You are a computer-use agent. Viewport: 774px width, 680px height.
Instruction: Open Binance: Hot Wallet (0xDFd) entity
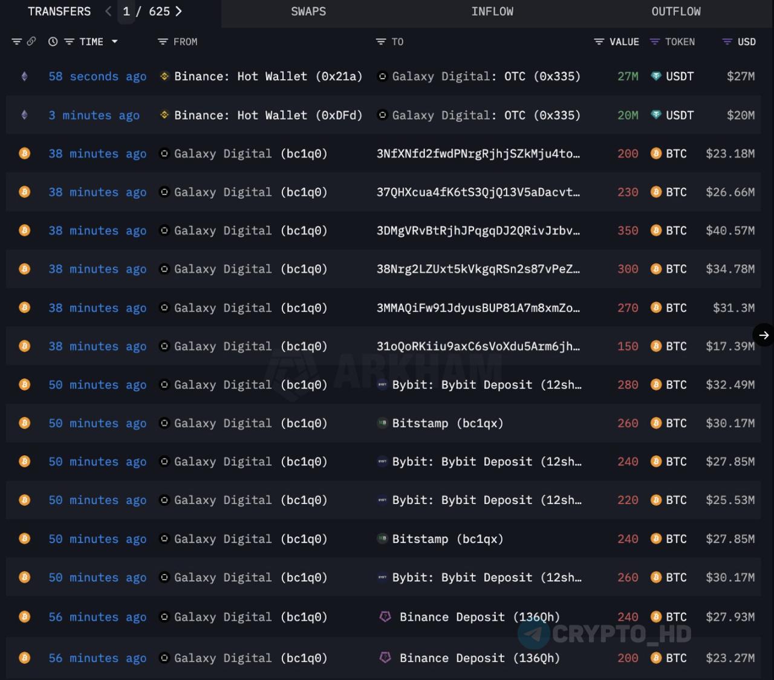click(x=268, y=115)
